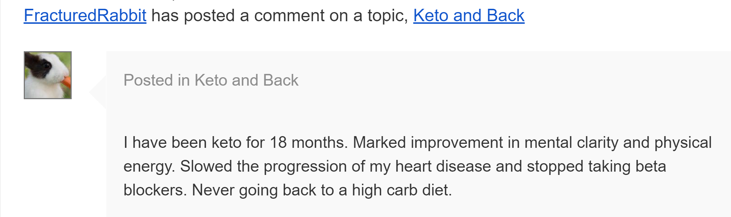The height and width of the screenshot is (217, 731).
Task: Click the comment paragraph text
Action: click(417, 166)
